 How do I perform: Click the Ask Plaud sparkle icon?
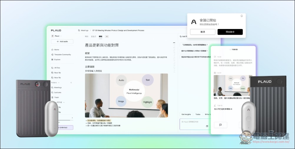point(180,37)
